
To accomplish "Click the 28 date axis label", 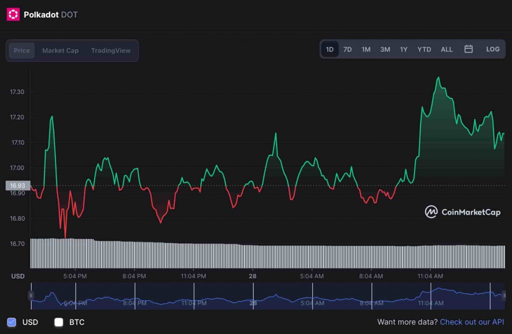I will [x=252, y=276].
